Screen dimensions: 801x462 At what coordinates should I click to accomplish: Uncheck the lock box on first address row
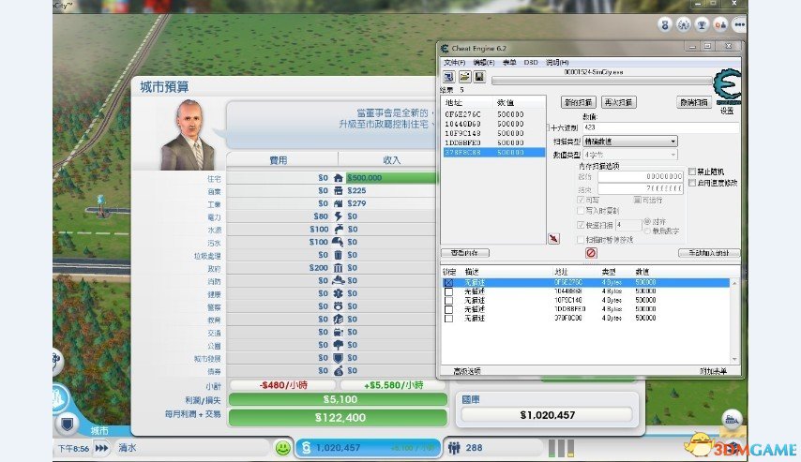(x=448, y=282)
